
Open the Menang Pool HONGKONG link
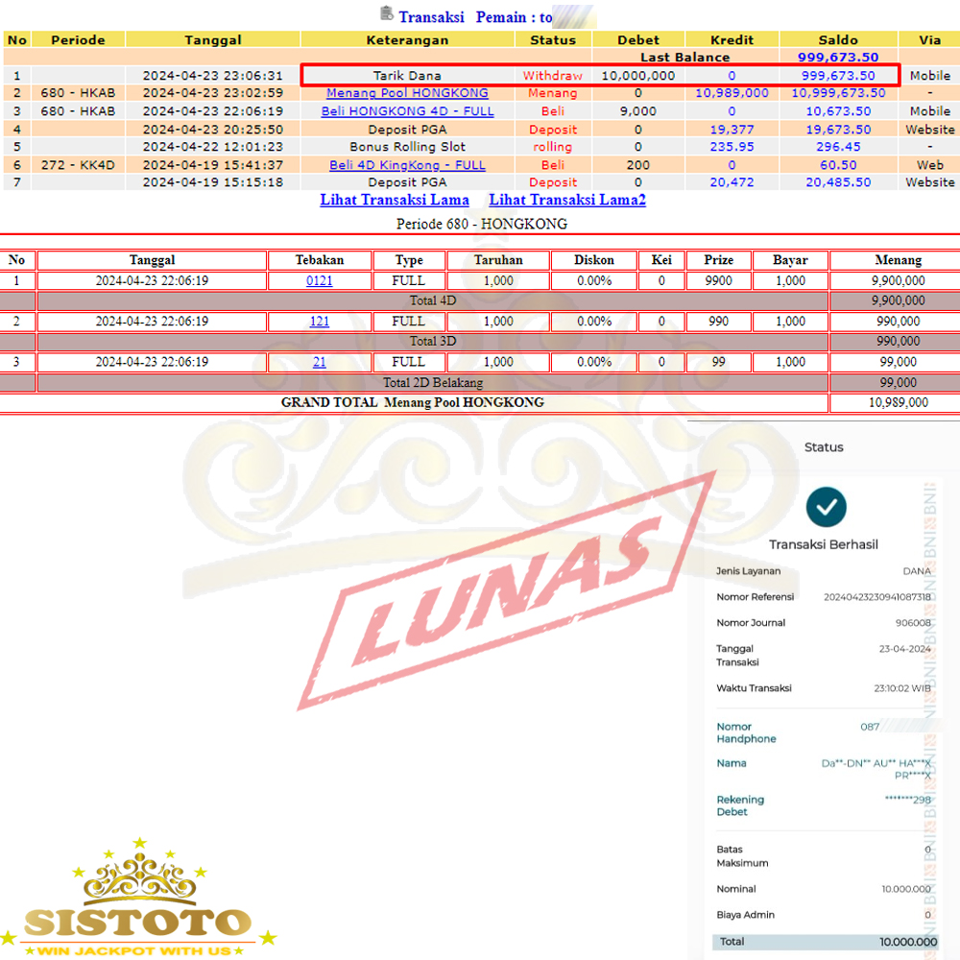[x=407, y=93]
